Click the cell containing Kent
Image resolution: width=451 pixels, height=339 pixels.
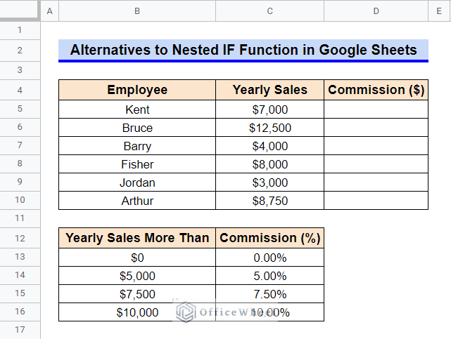click(136, 109)
